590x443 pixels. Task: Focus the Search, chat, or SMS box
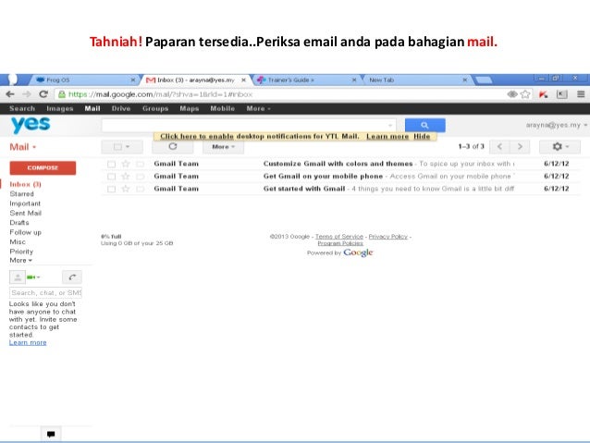click(45, 292)
